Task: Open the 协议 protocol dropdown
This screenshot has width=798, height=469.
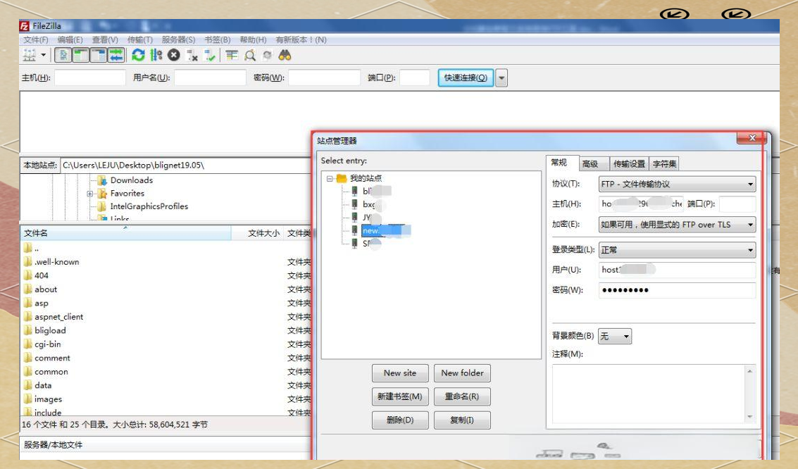Action: tap(677, 185)
